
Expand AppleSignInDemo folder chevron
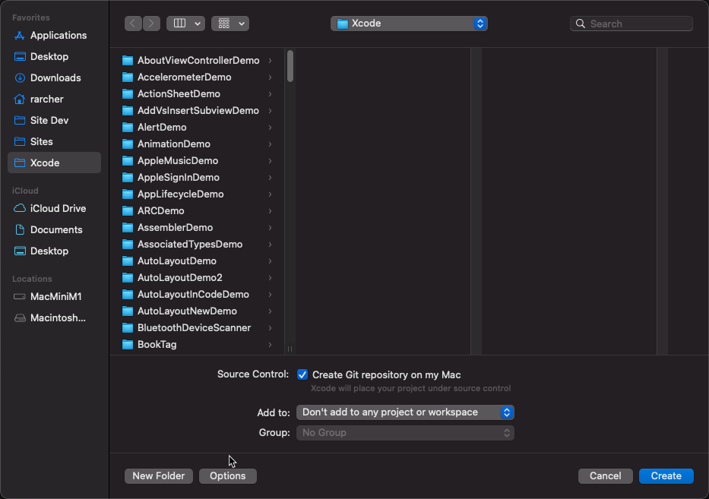coord(270,178)
